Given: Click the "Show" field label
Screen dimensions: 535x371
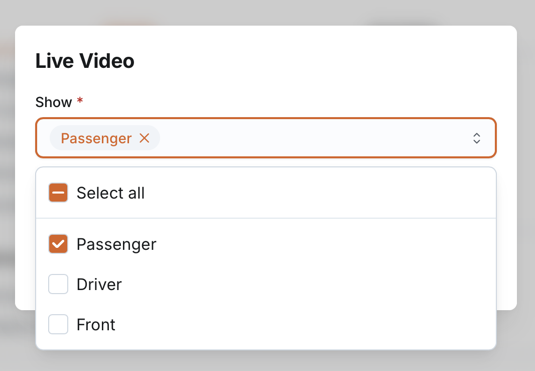Looking at the screenshot, I should point(54,103).
